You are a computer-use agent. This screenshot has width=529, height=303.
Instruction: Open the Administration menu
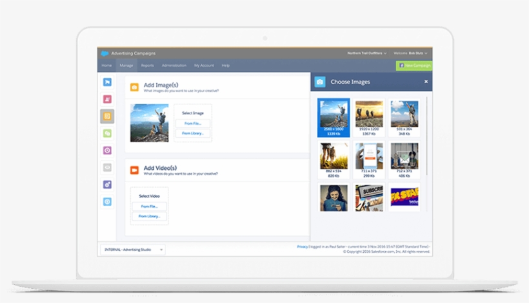174,66
